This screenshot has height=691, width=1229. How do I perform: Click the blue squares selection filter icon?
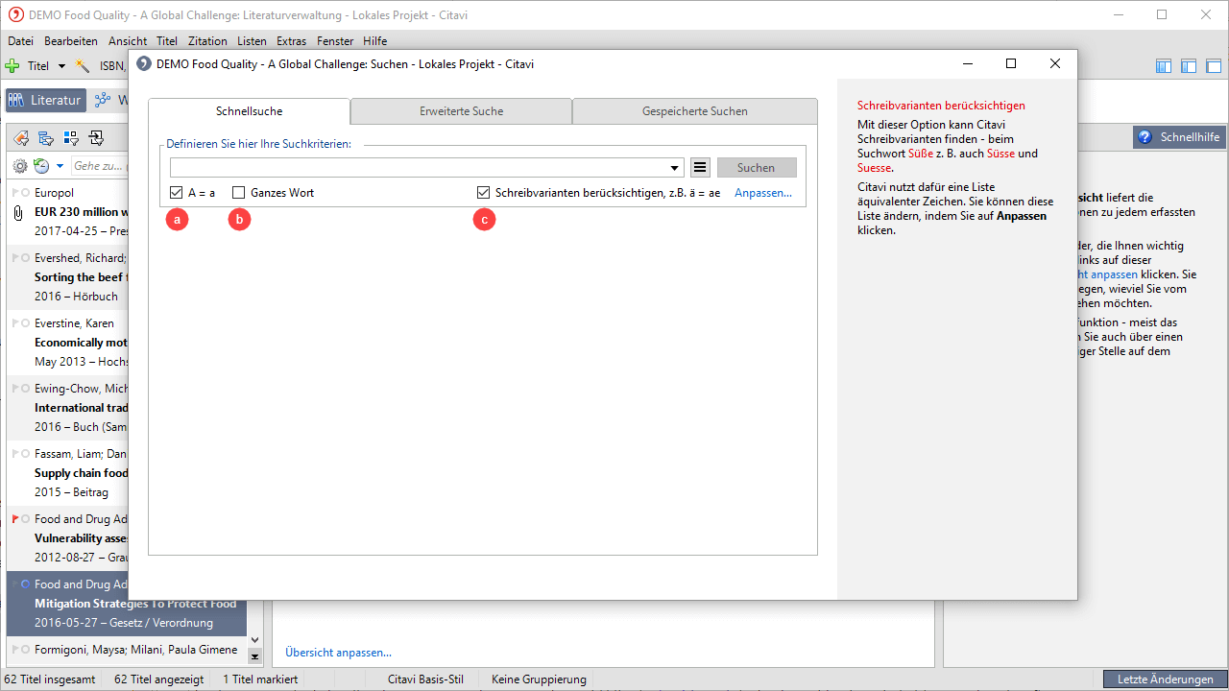(70, 138)
